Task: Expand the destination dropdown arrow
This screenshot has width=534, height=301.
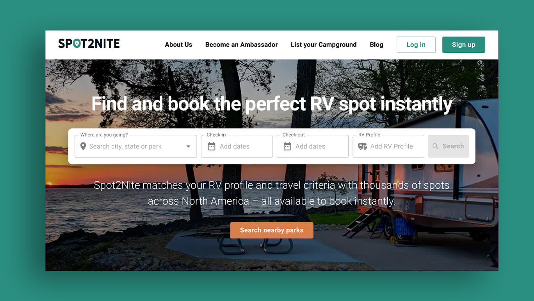Action: [x=188, y=147]
